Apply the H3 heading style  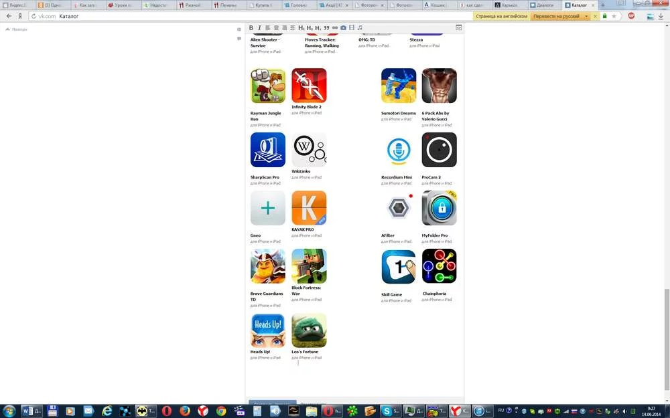point(318,27)
